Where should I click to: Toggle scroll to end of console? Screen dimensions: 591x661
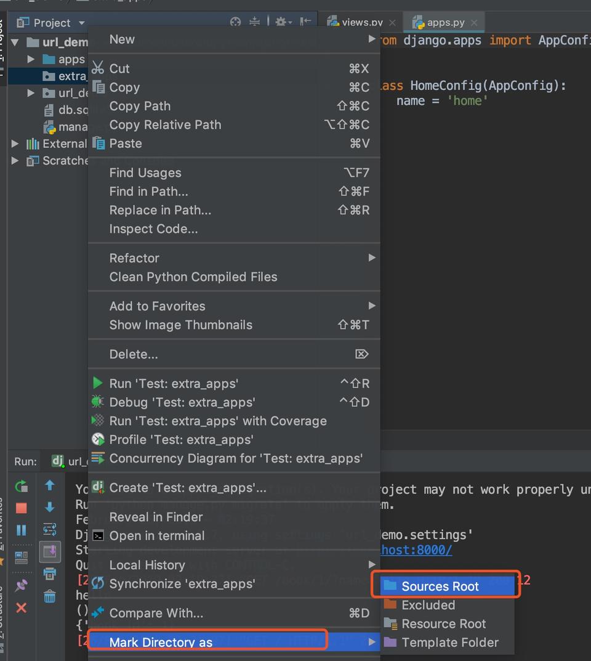pyautogui.click(x=50, y=551)
